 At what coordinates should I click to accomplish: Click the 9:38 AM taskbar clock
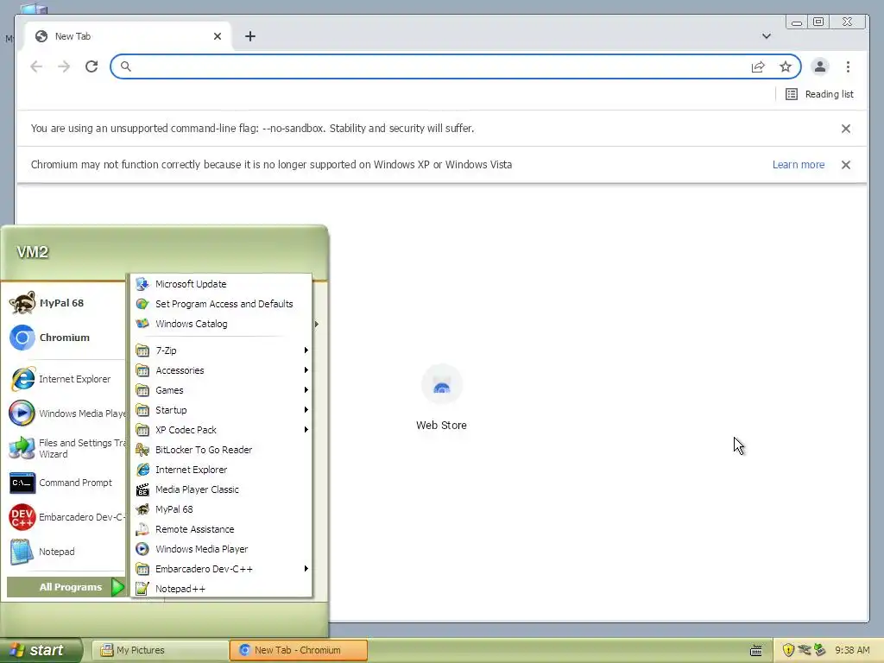(852, 650)
